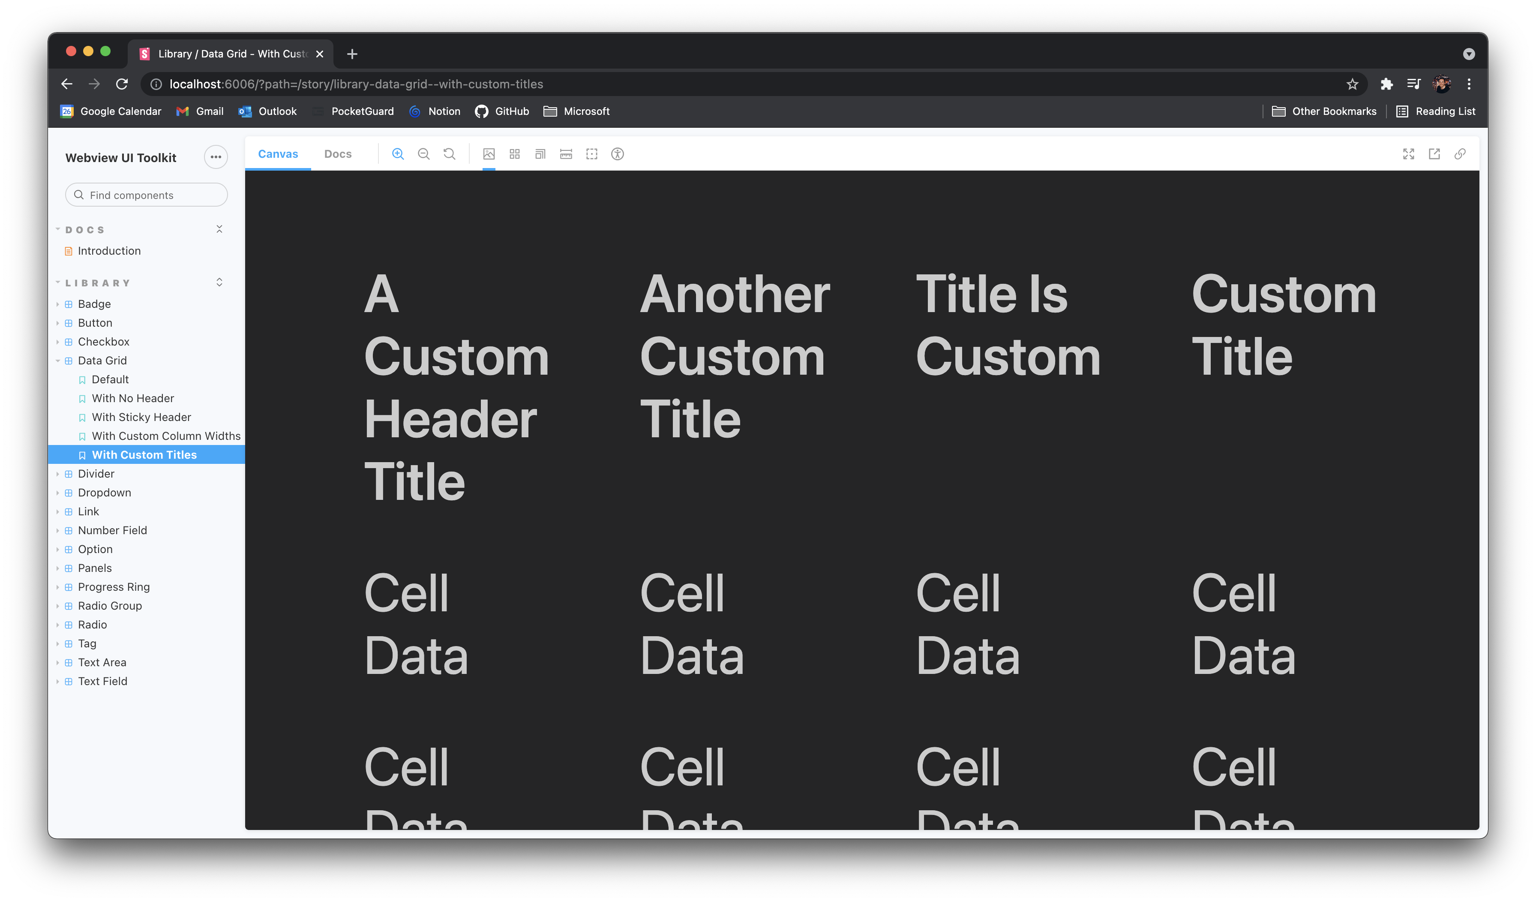Viewport: 1536px width, 902px height.
Task: Click the zoom in toolbar icon
Action: tap(398, 153)
